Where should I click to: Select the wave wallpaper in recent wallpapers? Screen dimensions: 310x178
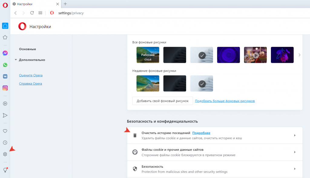(148, 83)
